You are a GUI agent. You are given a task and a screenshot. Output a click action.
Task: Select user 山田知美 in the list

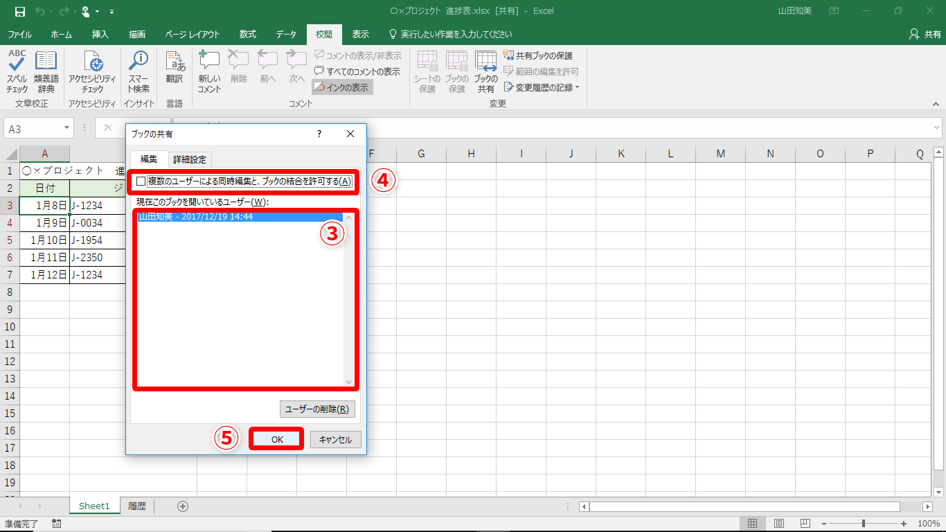[240, 217]
